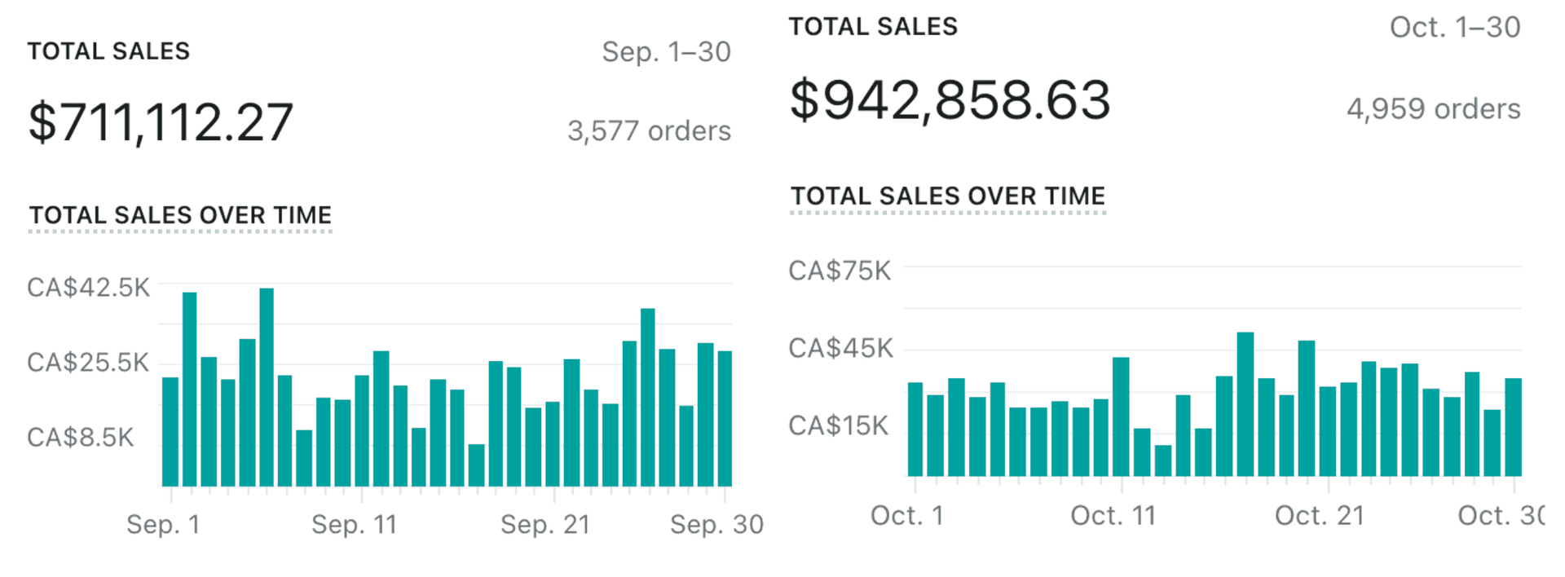
Task: Click the 4,959 orders count
Action: [1433, 109]
